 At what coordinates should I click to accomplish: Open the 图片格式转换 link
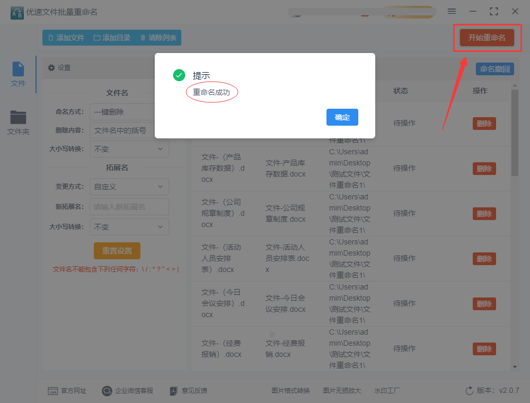click(x=290, y=391)
